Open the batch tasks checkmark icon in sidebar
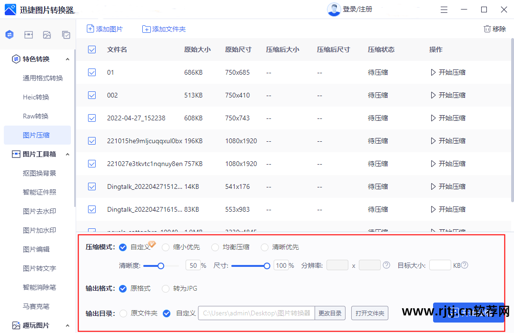The height and width of the screenshot is (333, 514). (66, 34)
